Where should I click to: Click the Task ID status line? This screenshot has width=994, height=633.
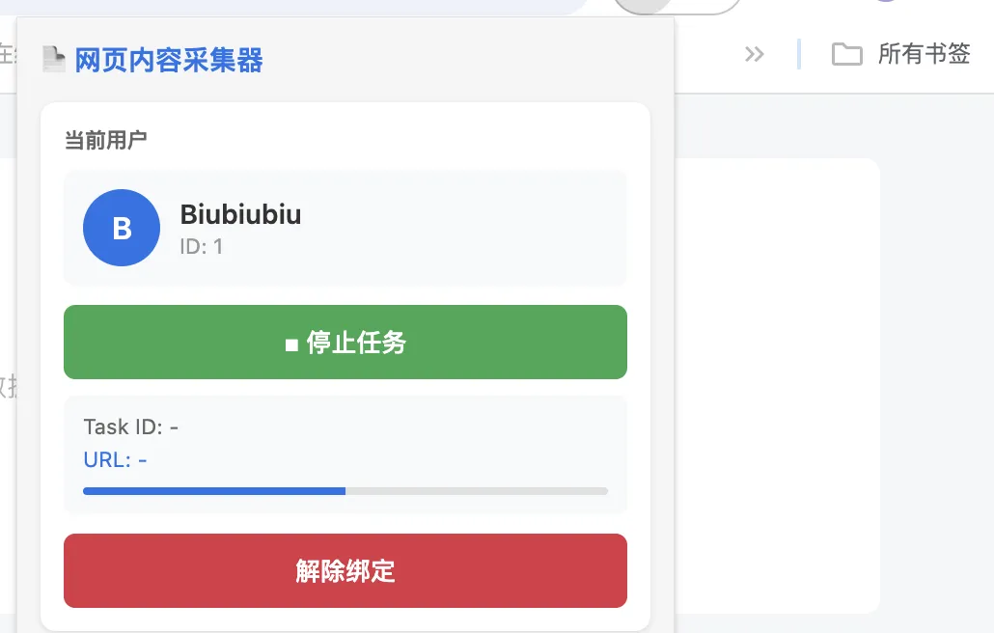(x=131, y=427)
